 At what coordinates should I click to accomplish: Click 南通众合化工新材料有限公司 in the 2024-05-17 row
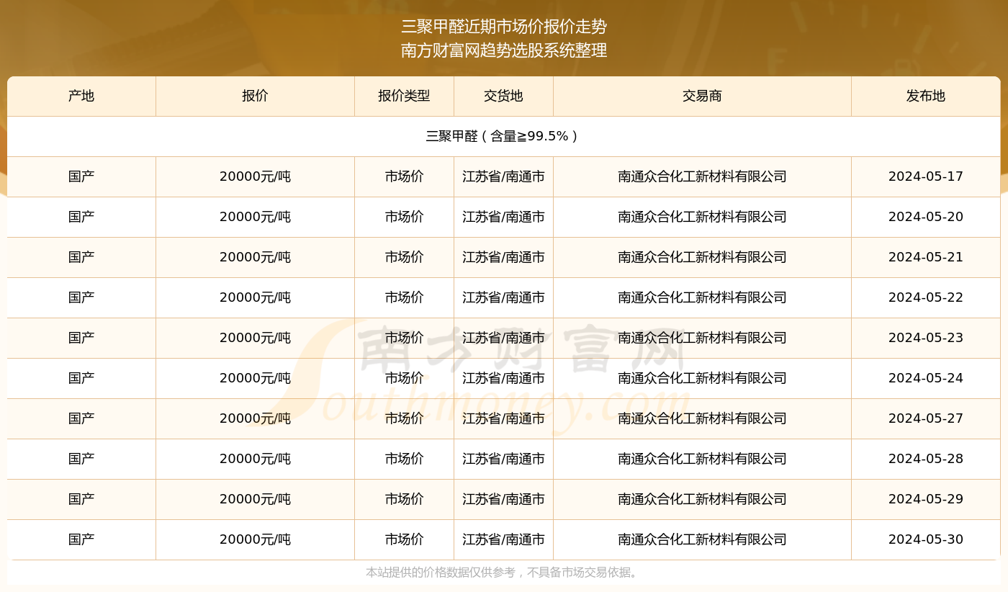coord(702,176)
